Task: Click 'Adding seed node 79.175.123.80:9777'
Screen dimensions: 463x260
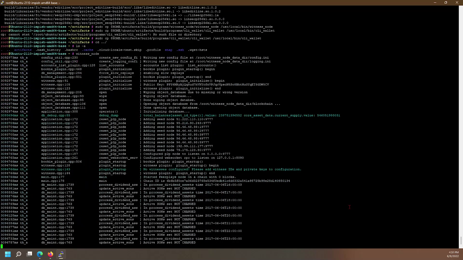Action: tap(177, 150)
